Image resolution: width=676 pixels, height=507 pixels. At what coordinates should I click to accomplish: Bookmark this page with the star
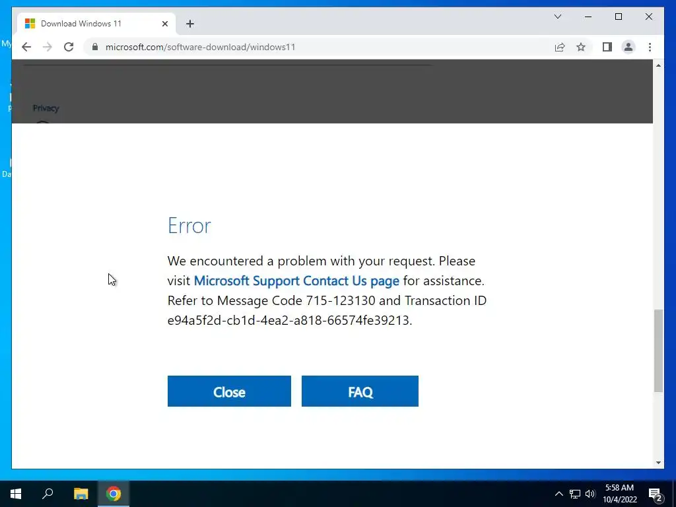click(x=581, y=47)
